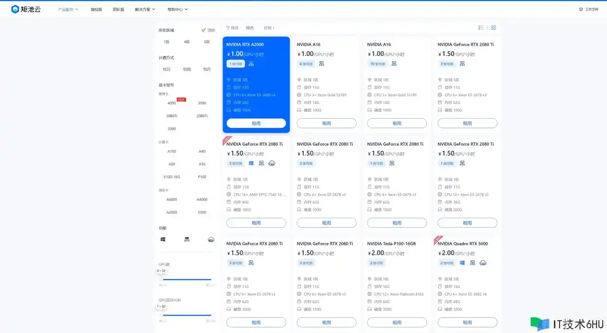This screenshot has height=333, width=607.
Task: Click the 2张可用 badge on Tesla P100-16GB card
Action: click(x=377, y=263)
